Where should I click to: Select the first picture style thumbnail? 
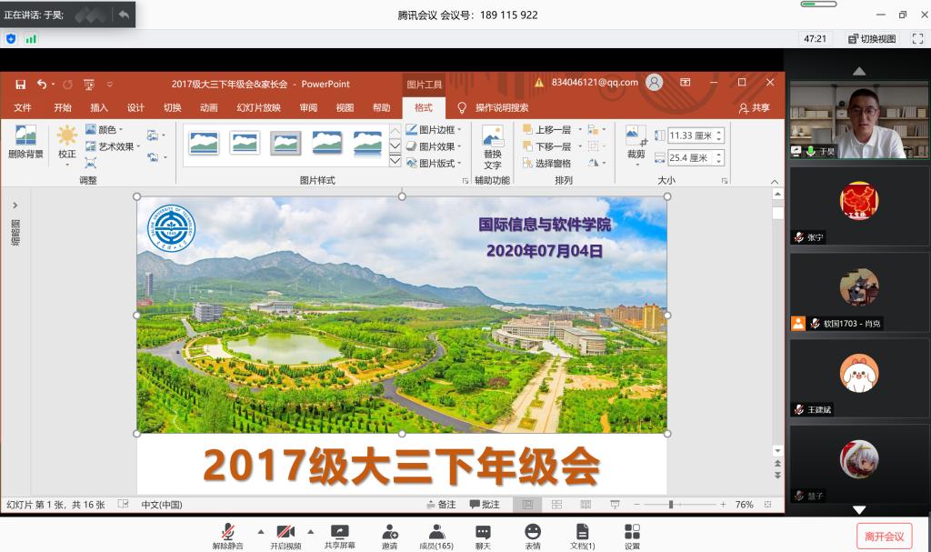tap(204, 143)
